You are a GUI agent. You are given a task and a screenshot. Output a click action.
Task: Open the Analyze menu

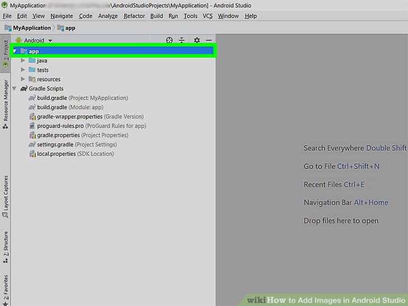coord(108,16)
